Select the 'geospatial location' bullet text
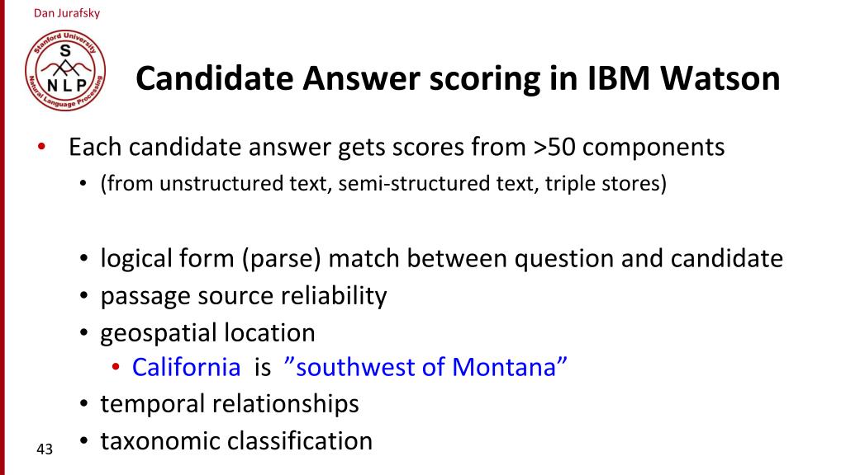 [x=207, y=333]
